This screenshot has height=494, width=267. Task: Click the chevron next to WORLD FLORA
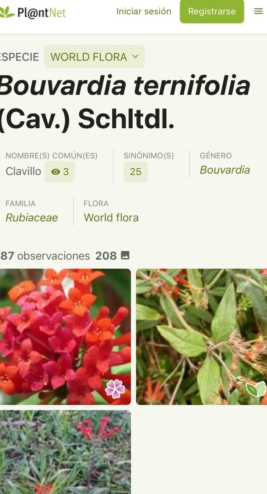tap(135, 56)
